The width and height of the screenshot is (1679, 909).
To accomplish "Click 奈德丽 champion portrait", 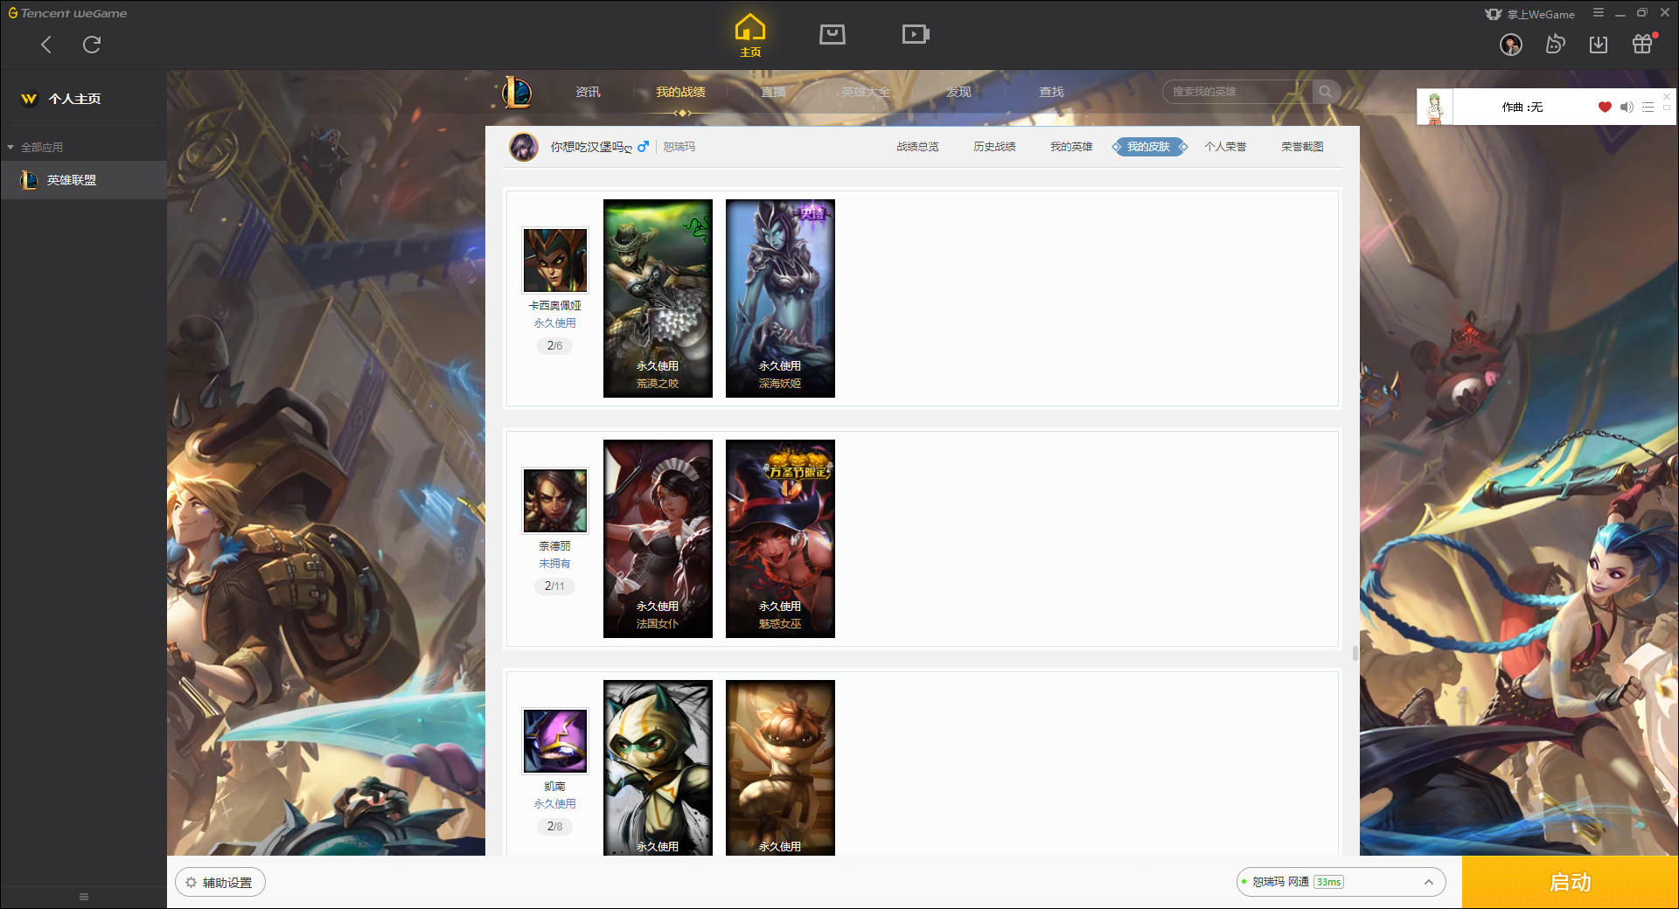I will [x=554, y=501].
